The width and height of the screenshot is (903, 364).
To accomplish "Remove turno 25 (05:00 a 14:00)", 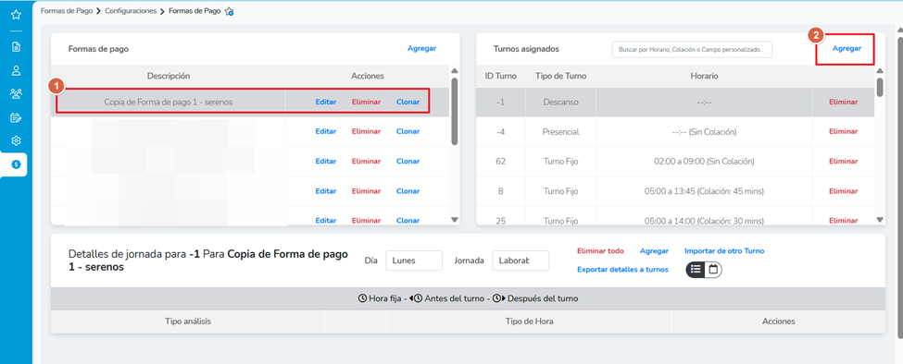I will click(x=843, y=221).
